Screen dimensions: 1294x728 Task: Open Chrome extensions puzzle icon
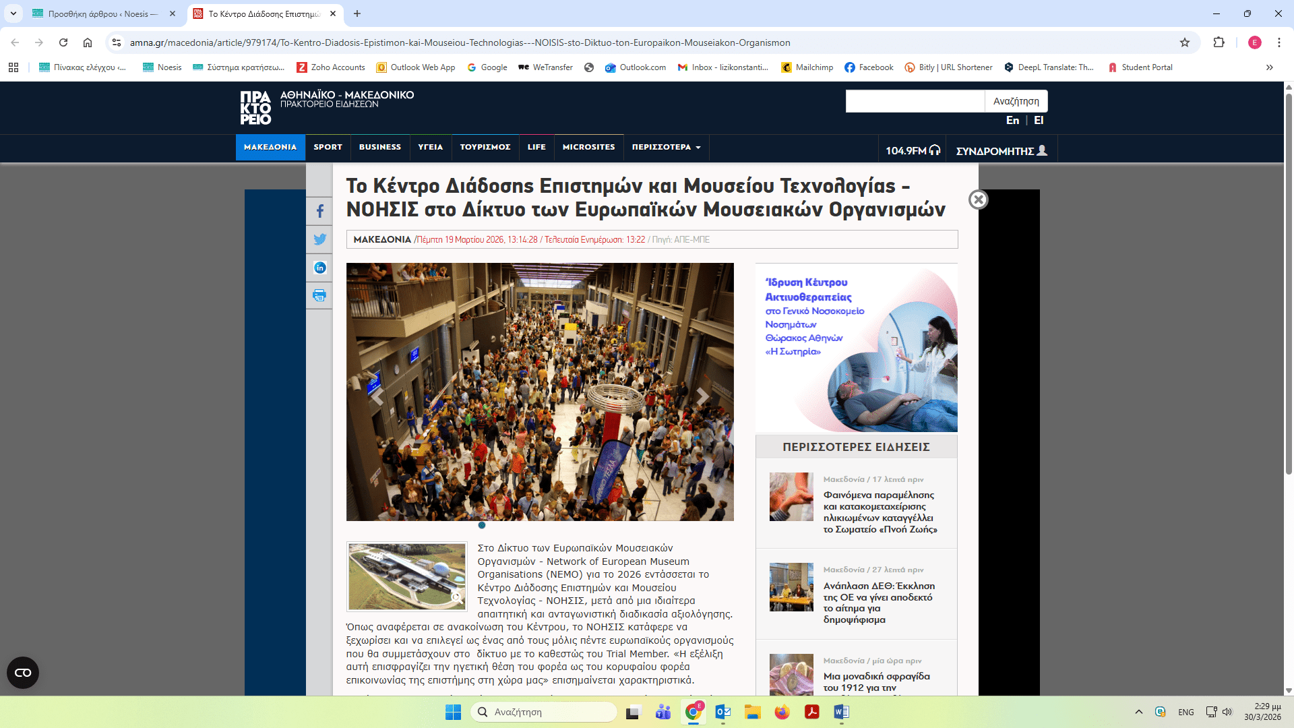(1219, 42)
